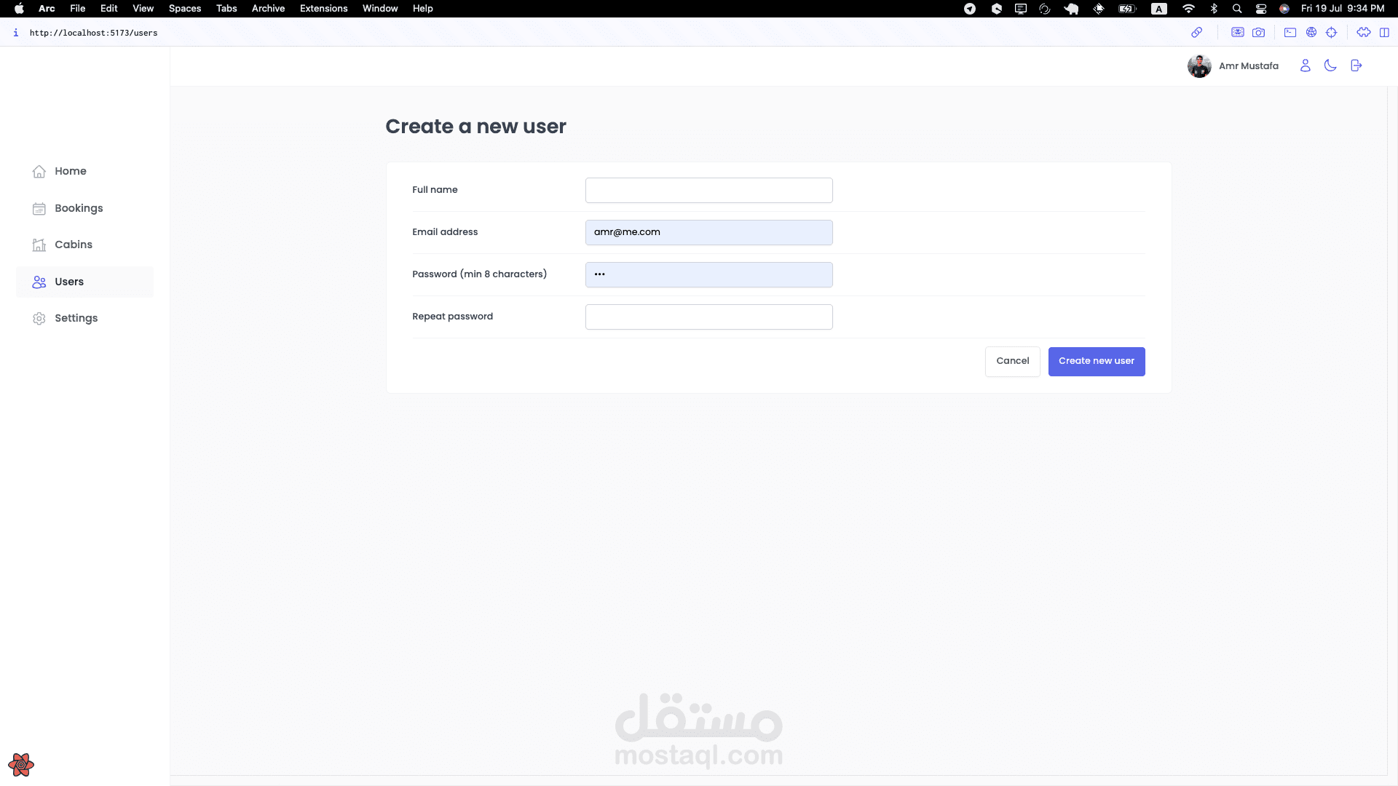Open Control Center icon in menu bar
This screenshot has width=1398, height=786.
point(1261,9)
